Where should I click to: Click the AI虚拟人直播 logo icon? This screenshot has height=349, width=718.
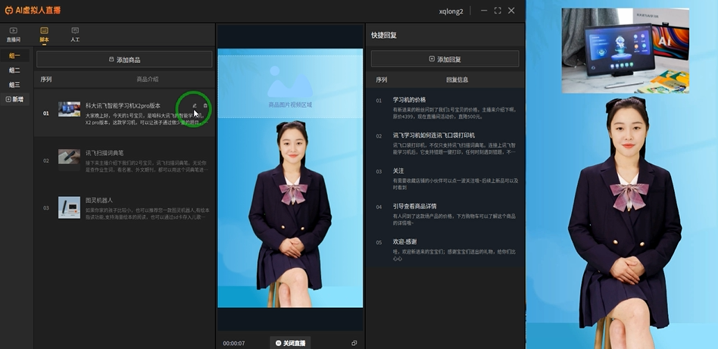(x=8, y=10)
